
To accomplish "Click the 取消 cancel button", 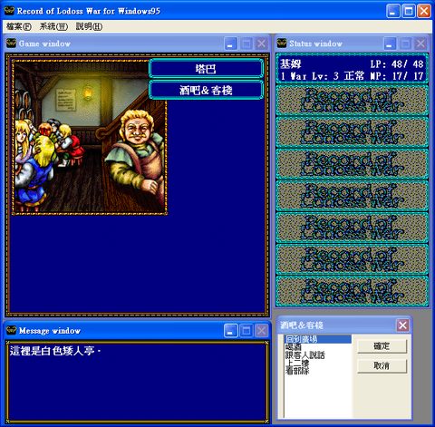I will (382, 366).
